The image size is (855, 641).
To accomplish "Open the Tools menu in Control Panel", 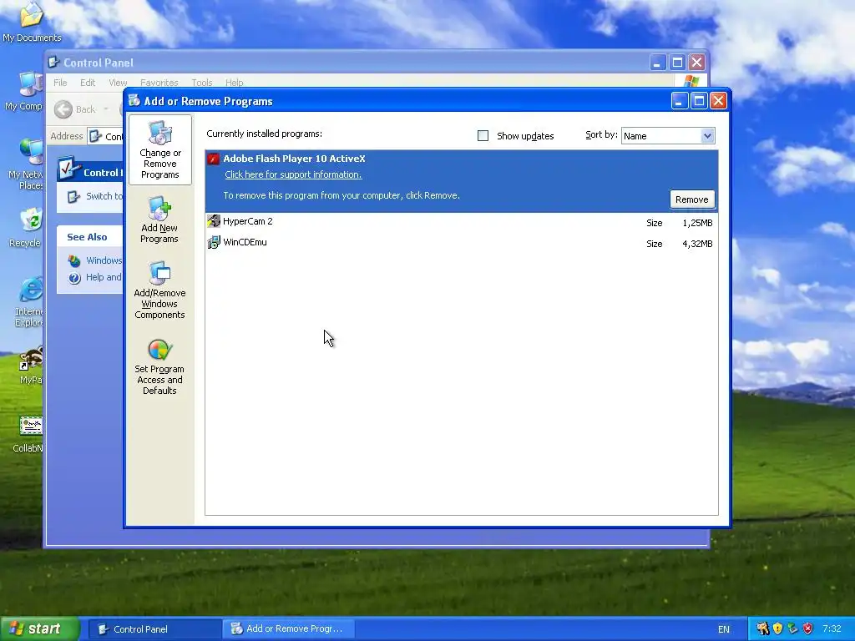I will 202,83.
